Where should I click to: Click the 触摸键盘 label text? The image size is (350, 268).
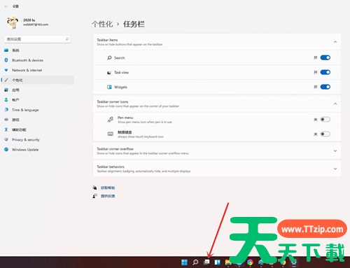pos(125,132)
